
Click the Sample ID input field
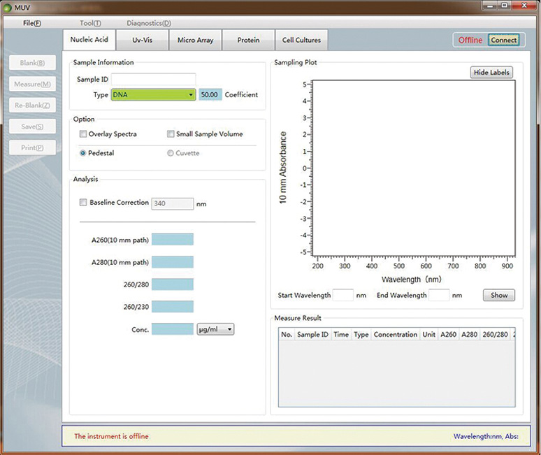point(153,80)
